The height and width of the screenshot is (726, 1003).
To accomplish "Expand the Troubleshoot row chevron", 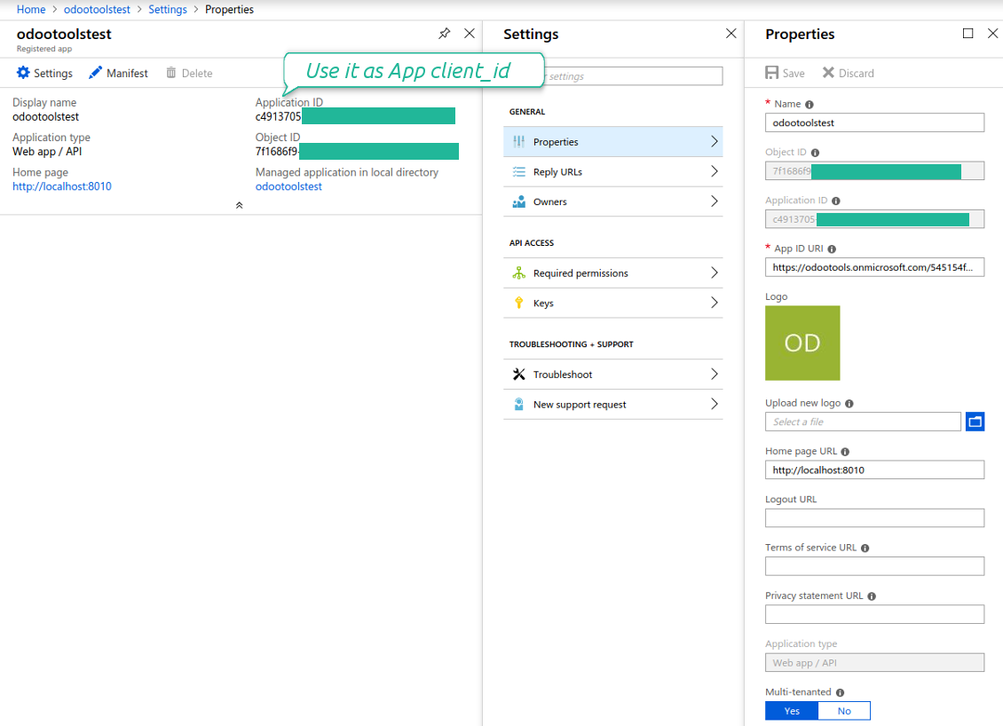I will click(714, 374).
